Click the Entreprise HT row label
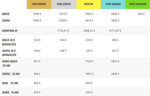The width and height of the screenshot is (150, 96). [x=10, y=31]
